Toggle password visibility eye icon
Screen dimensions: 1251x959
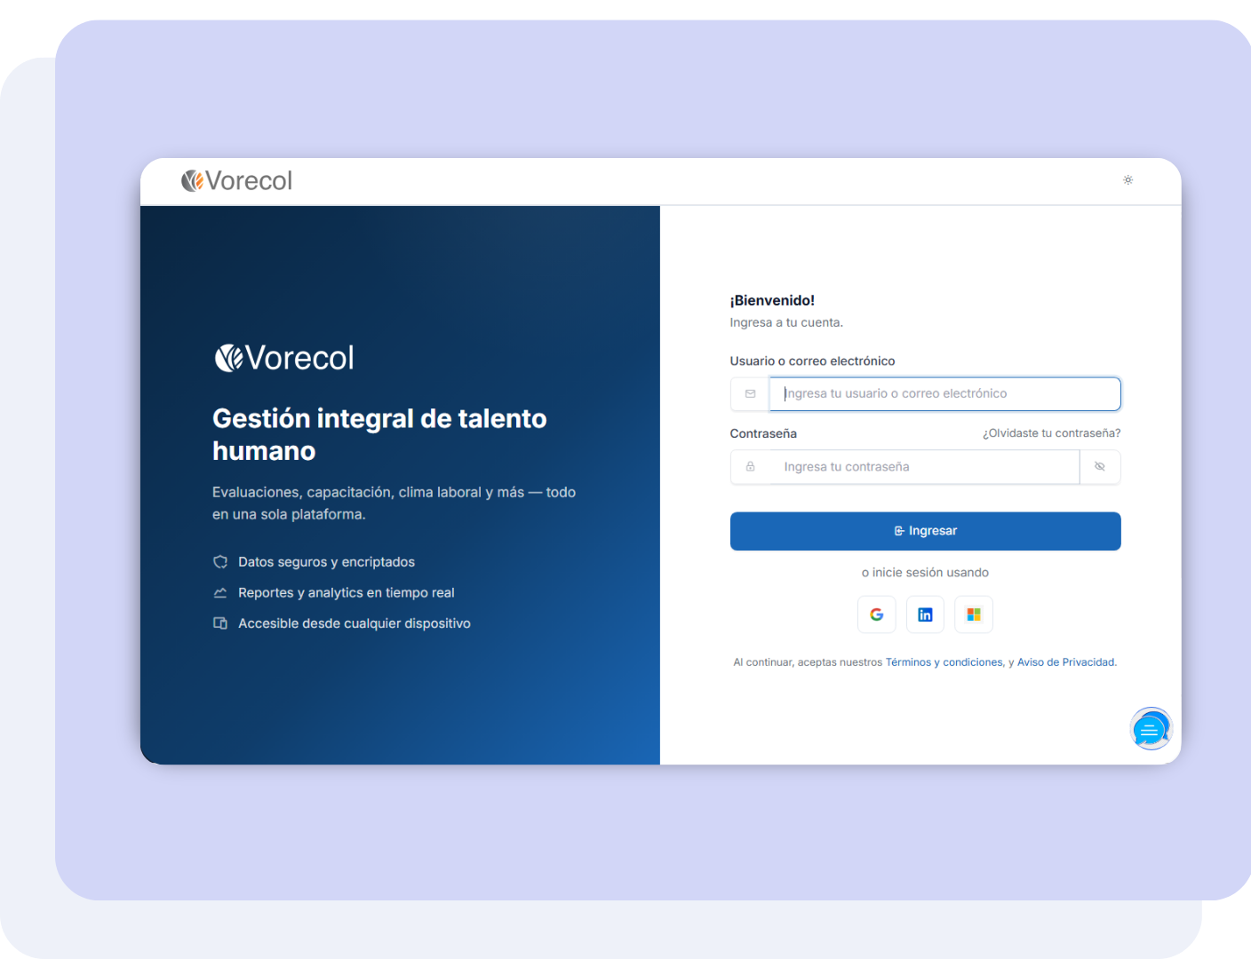tap(1100, 467)
